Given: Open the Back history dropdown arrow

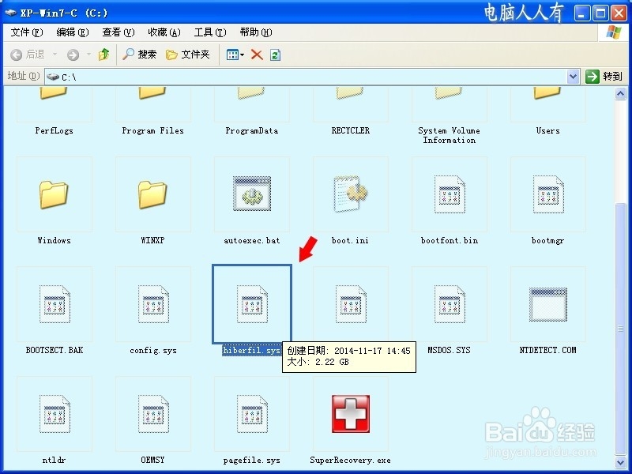Looking at the screenshot, I should (55, 55).
